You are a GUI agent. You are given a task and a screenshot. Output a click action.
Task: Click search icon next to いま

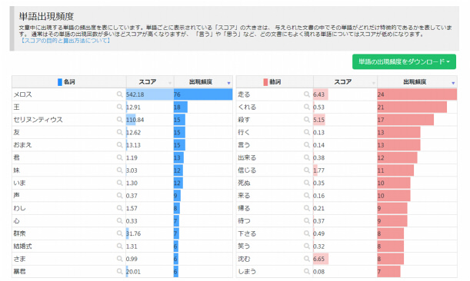(119, 183)
